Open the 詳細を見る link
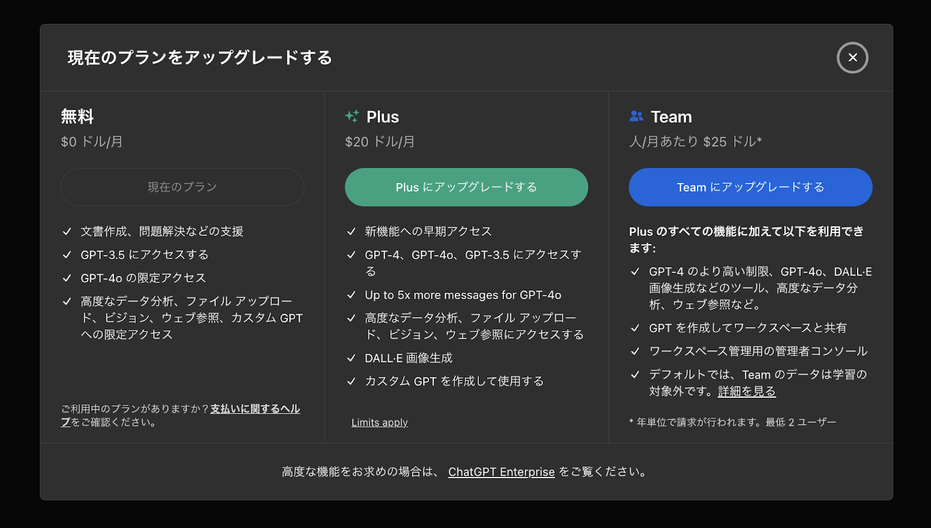 click(x=747, y=391)
